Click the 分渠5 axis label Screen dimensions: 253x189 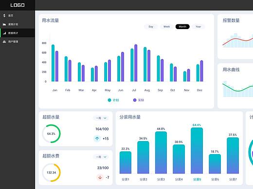pos(197,179)
